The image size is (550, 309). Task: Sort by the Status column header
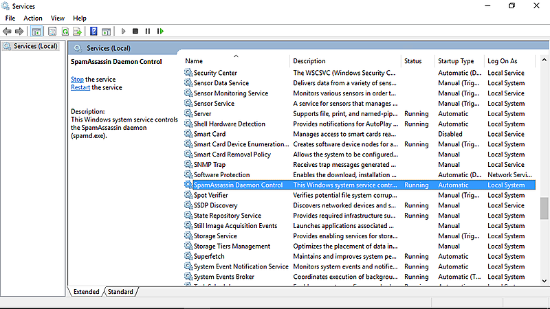(413, 61)
